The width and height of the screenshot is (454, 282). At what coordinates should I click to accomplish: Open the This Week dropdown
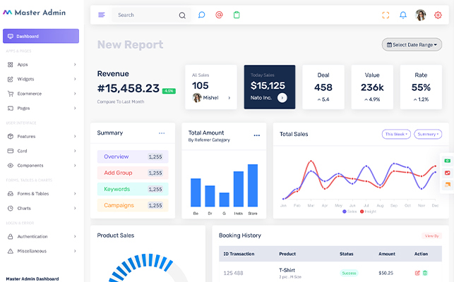(395, 134)
